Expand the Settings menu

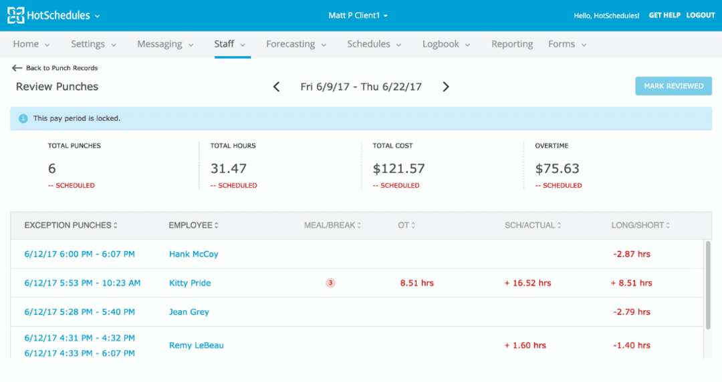(94, 44)
